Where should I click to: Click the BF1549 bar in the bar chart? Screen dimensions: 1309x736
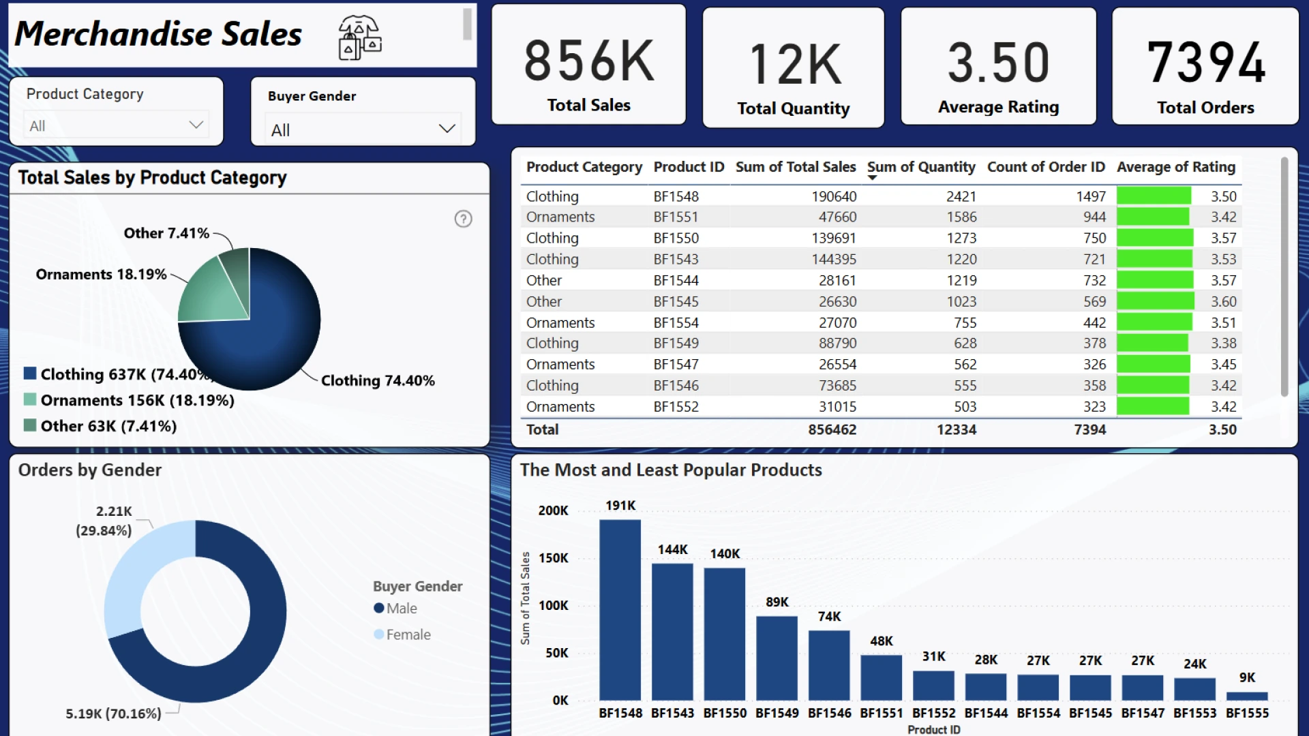tap(777, 658)
